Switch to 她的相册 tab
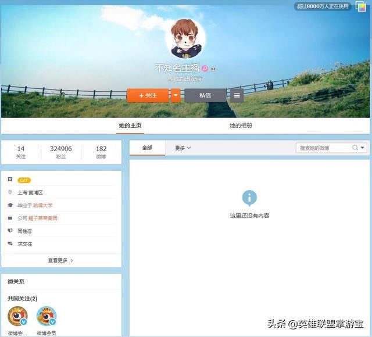The image size is (372, 337). point(241,126)
